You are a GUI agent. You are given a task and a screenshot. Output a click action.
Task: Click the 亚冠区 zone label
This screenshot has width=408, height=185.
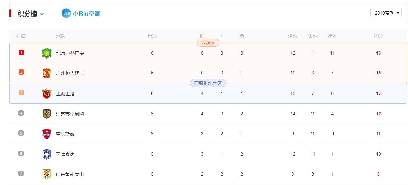click(208, 43)
